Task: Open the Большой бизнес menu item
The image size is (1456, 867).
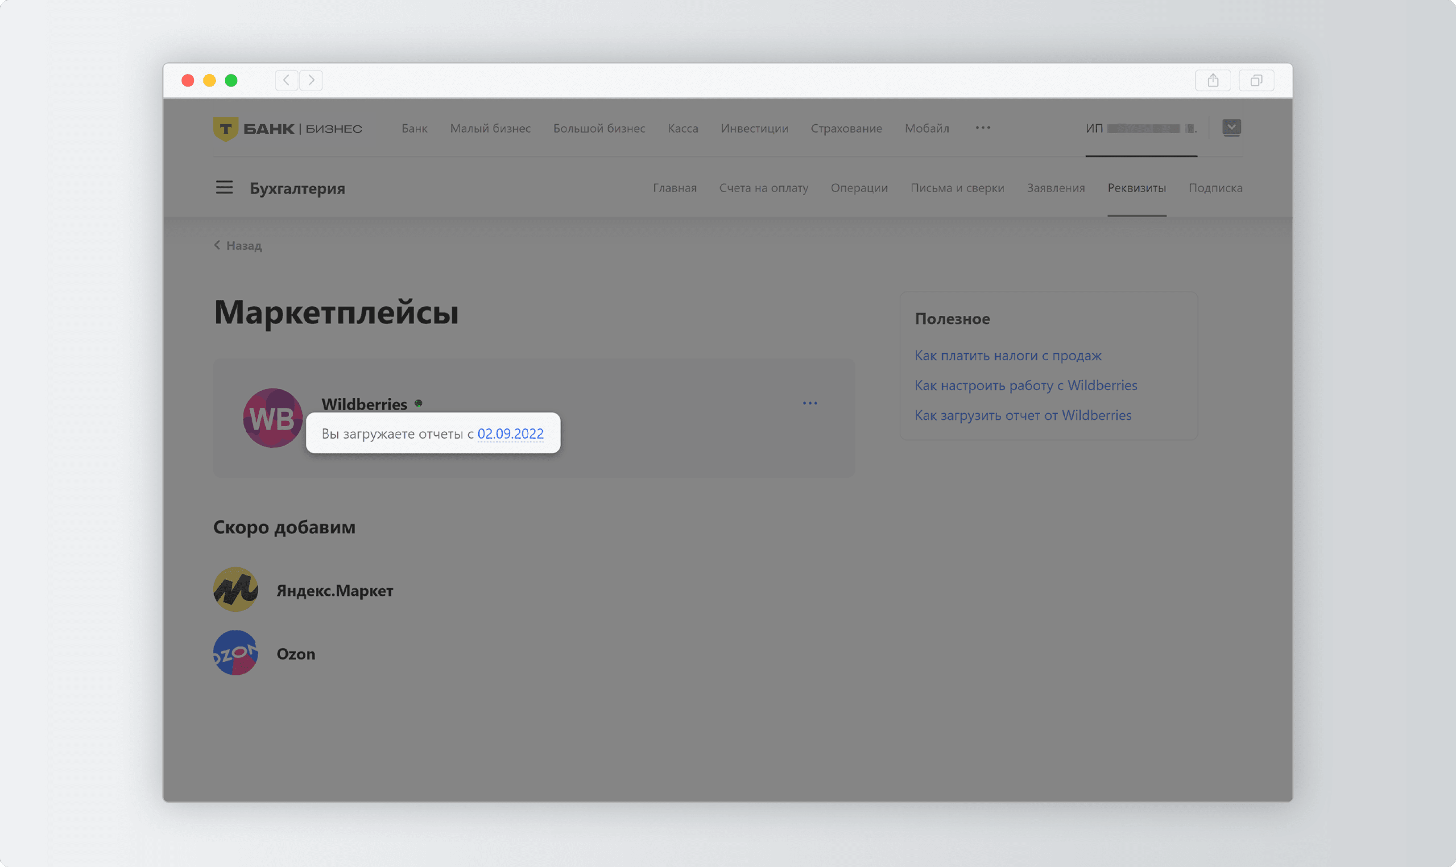Action: point(600,128)
